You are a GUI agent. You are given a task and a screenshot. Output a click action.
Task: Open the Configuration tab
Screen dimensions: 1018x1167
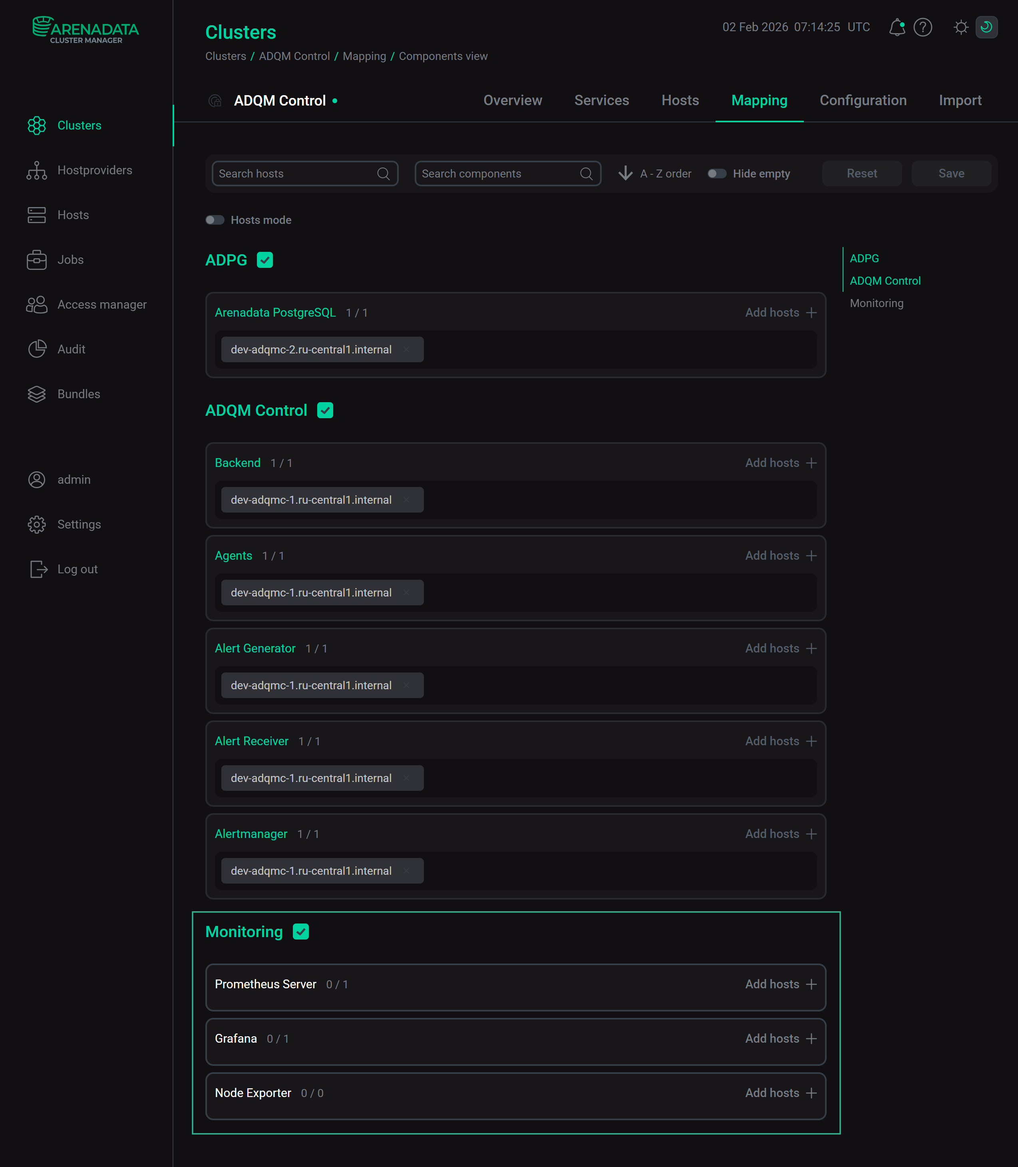(863, 100)
